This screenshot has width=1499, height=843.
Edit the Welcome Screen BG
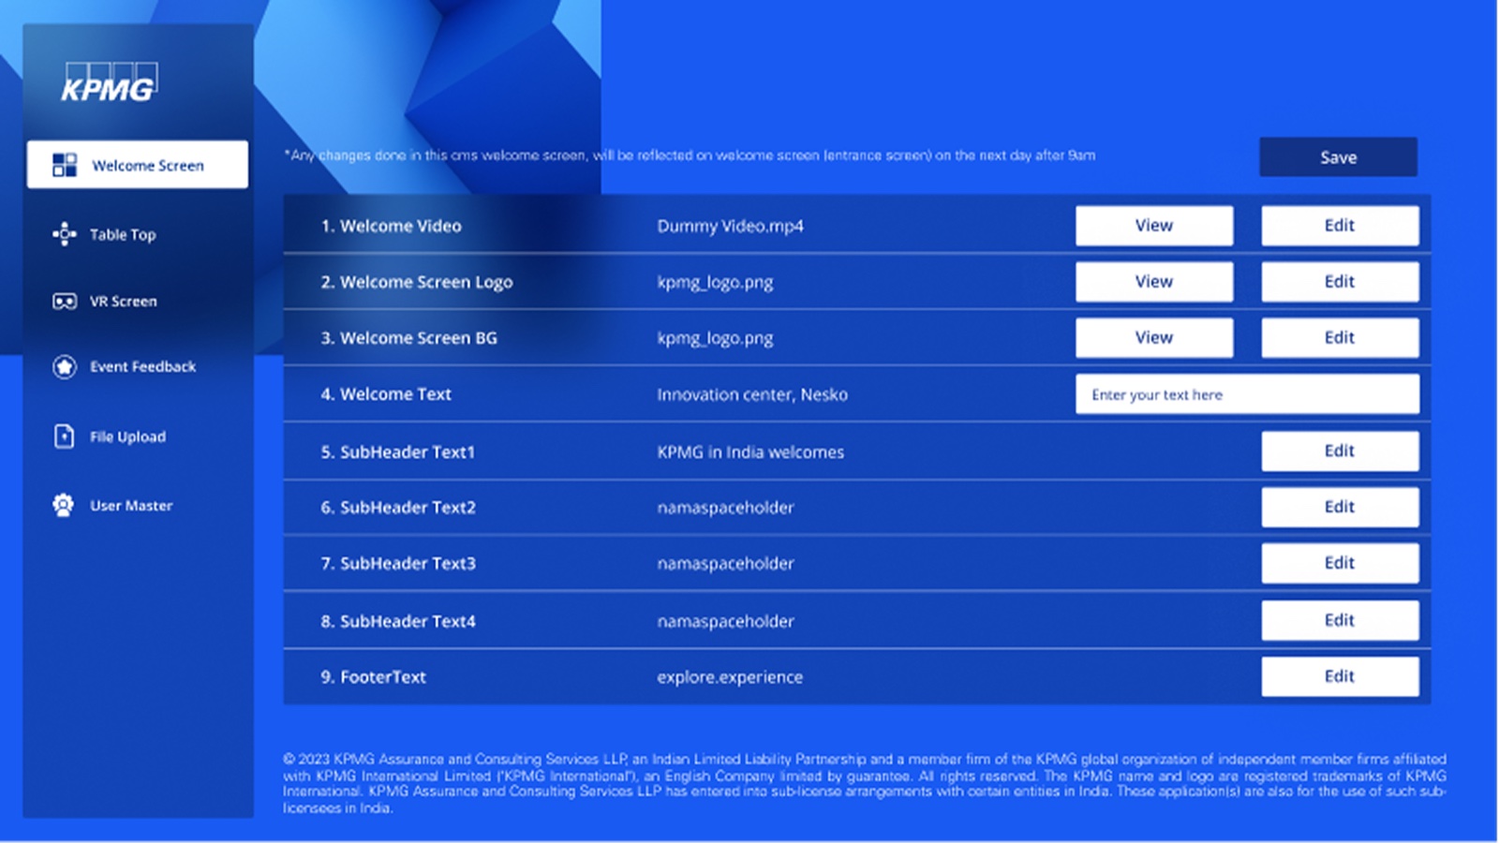coord(1340,338)
